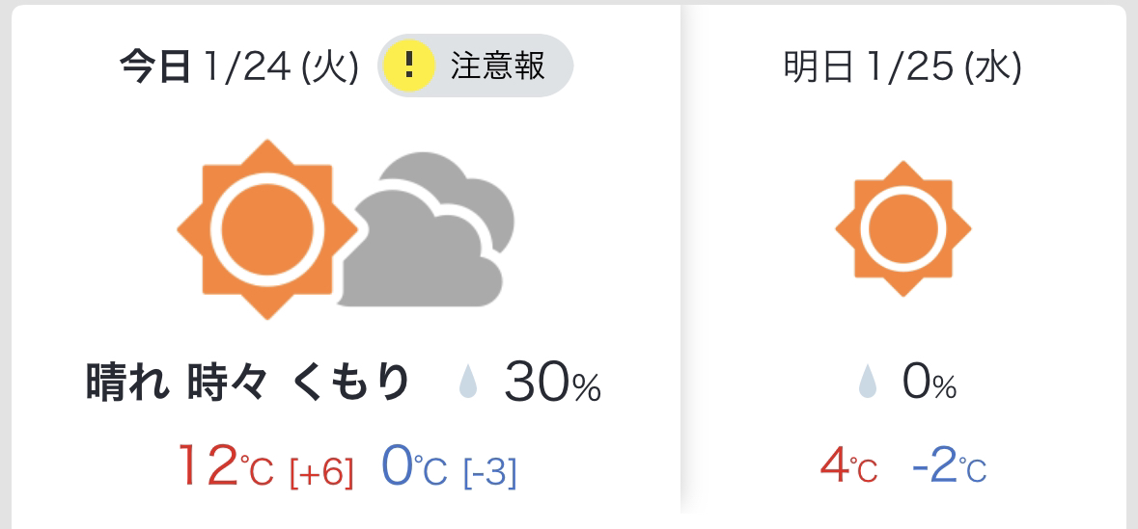Click today's 30% rain probability
The width and height of the screenshot is (1138, 529).
click(x=553, y=383)
